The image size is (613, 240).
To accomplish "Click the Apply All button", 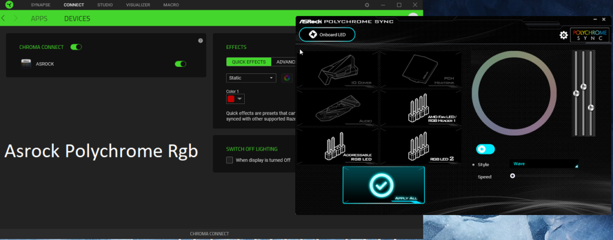I will click(x=384, y=185).
